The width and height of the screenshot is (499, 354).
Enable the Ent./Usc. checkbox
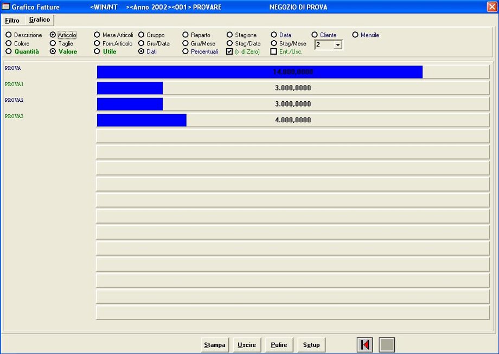(x=274, y=51)
